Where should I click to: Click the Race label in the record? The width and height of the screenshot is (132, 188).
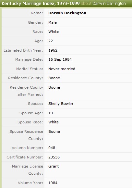click(38, 31)
